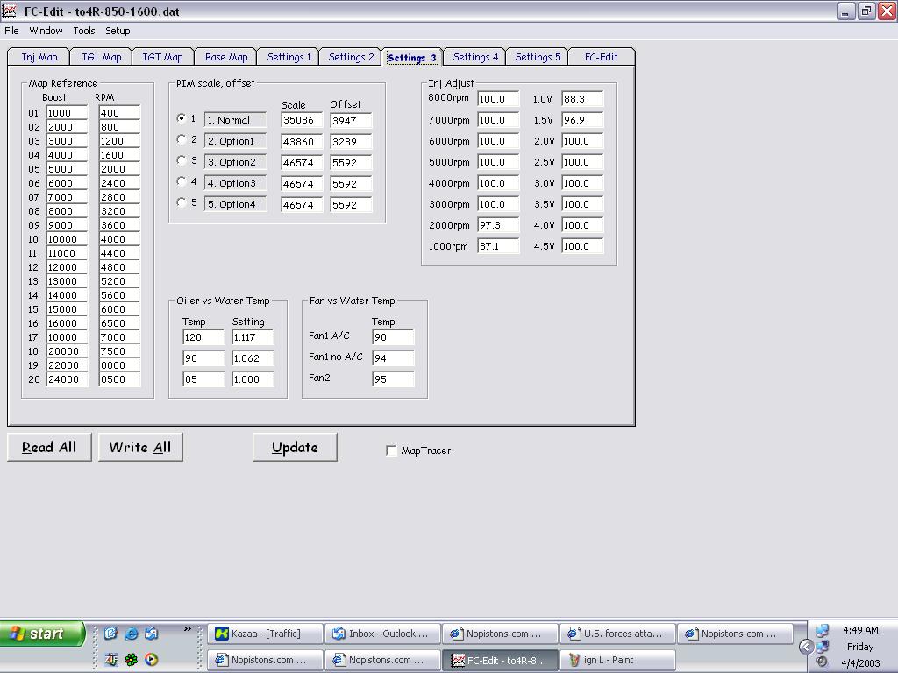Switch to the ign L Paint window
This screenshot has width=898, height=673.
coord(618,660)
